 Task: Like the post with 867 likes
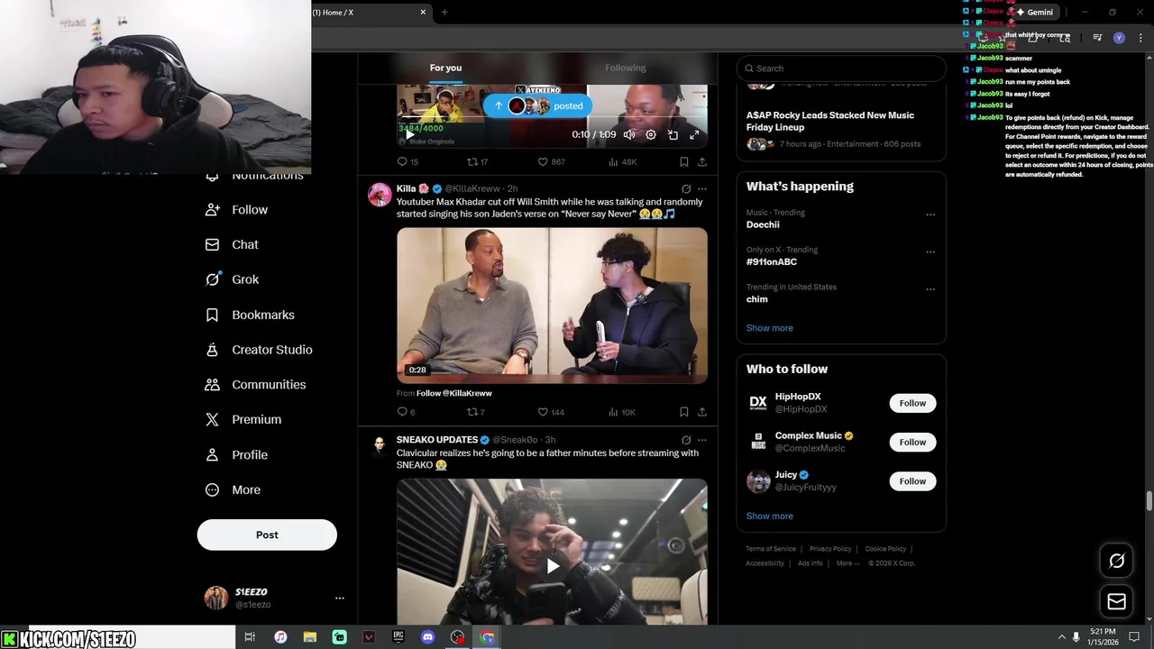551,162
